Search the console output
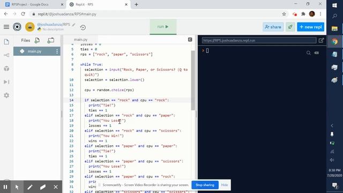This screenshot has height=193, width=343. point(309,53)
